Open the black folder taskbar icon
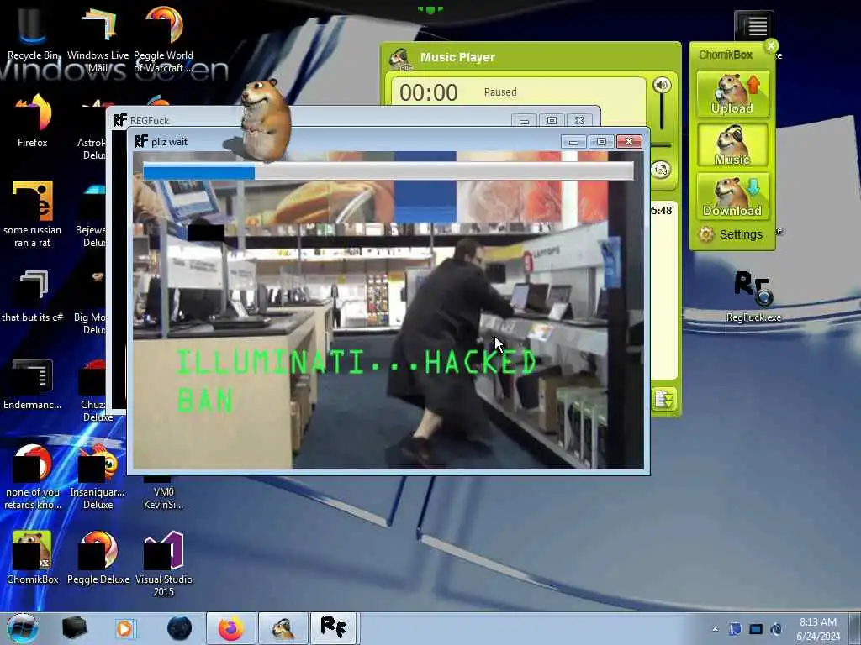This screenshot has width=861, height=645. coord(74,628)
